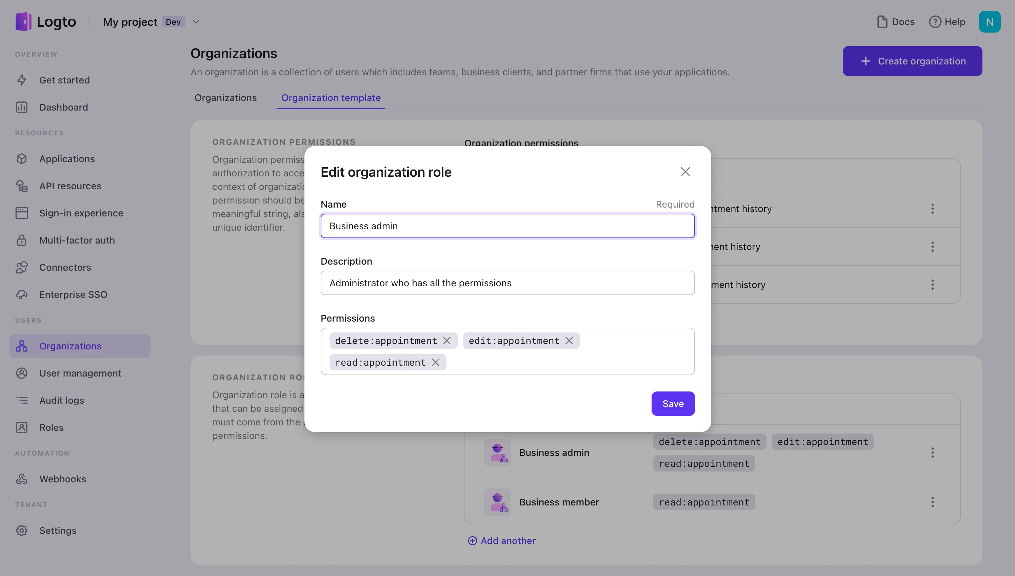
Task: Open the Docs page
Action: tap(895, 22)
